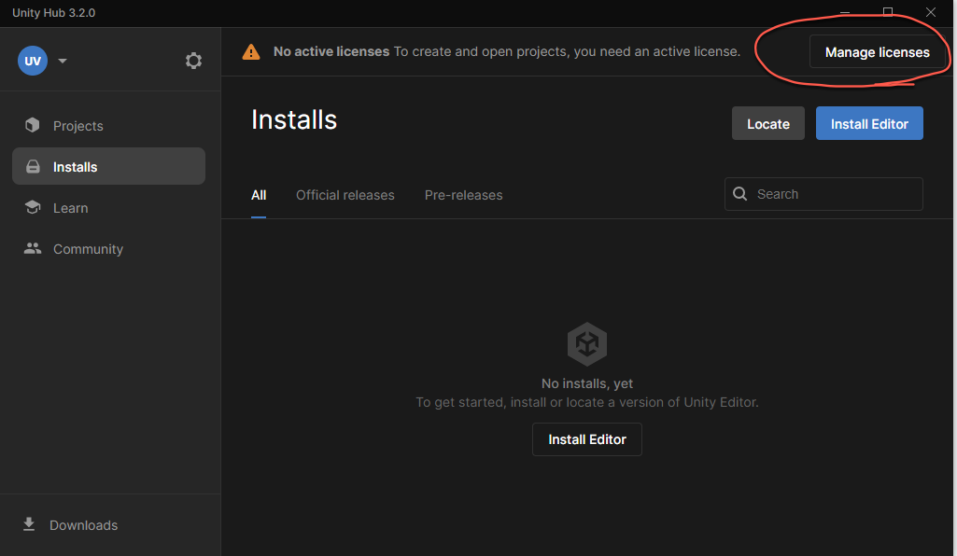This screenshot has width=957, height=556.
Task: Expand the account dropdown arrow
Action: [x=63, y=62]
